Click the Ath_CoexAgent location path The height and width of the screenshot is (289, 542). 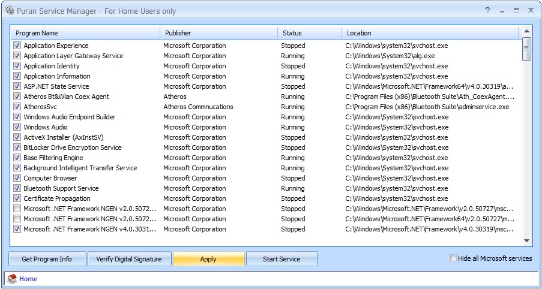tap(430, 97)
